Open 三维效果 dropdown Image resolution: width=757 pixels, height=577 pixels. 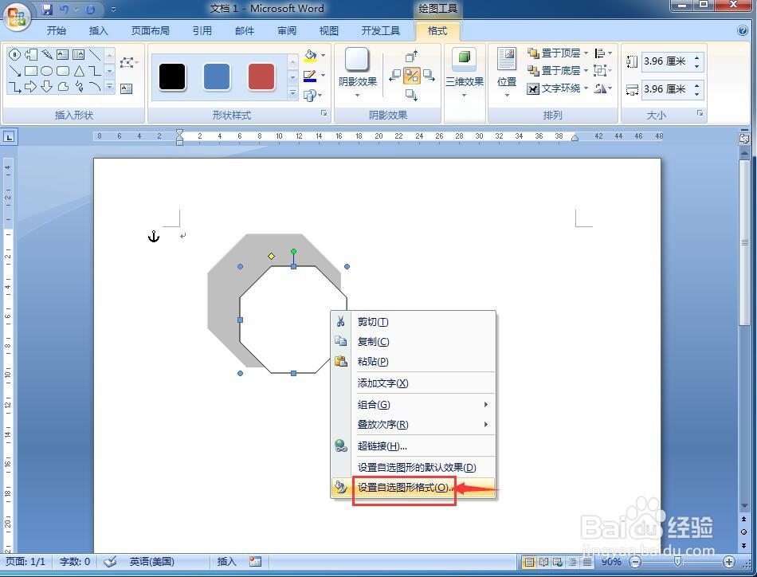coord(464,96)
